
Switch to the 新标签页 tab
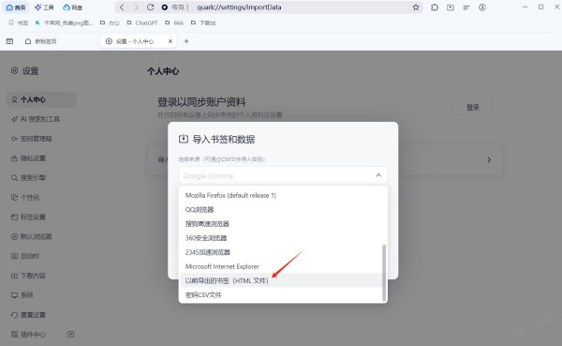click(x=41, y=41)
